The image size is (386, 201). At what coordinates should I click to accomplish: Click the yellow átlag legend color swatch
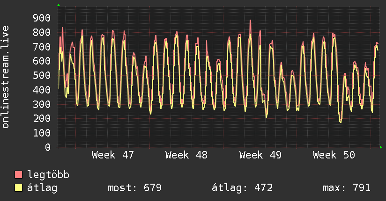(x=18, y=187)
